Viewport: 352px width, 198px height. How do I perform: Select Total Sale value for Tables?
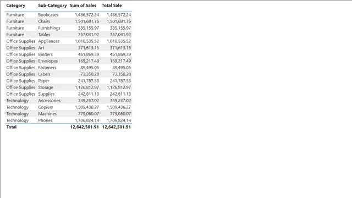[120, 35]
